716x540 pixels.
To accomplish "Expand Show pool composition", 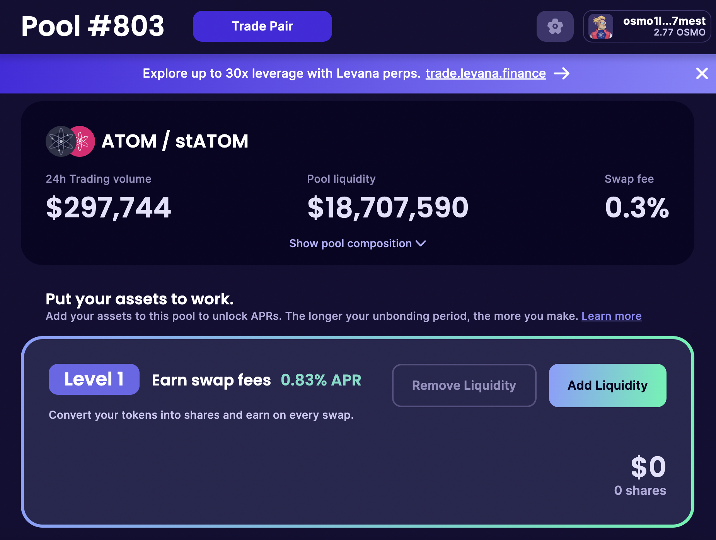I will tap(358, 243).
